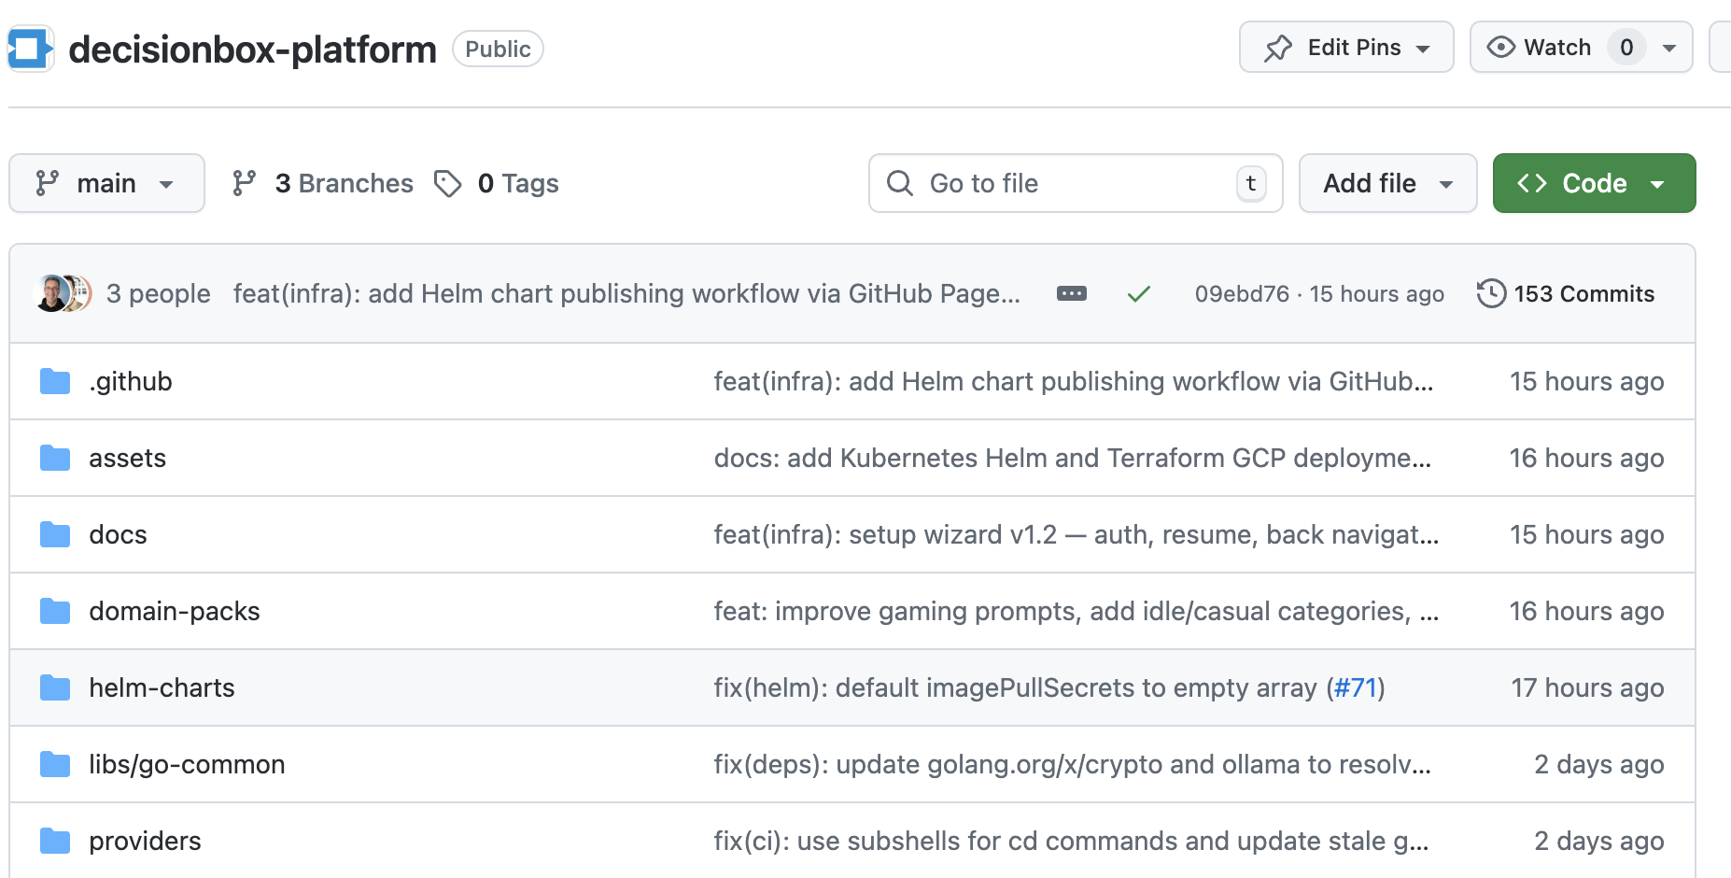Image resolution: width=1731 pixels, height=878 pixels.
Task: Click the contributor avatars thumbnail
Action: [x=63, y=294]
